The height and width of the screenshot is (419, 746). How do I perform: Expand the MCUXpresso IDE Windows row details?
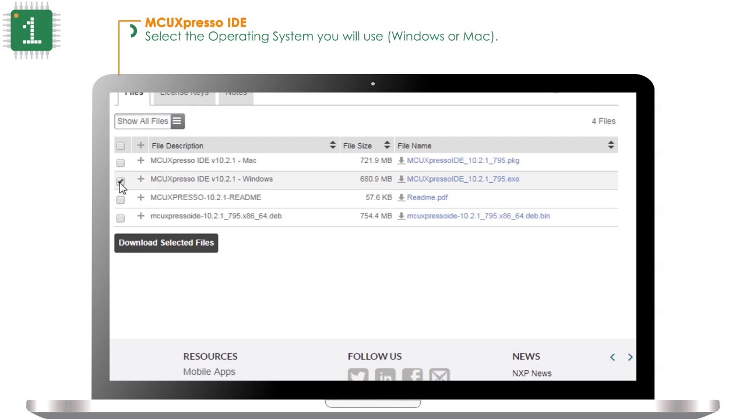coord(140,179)
